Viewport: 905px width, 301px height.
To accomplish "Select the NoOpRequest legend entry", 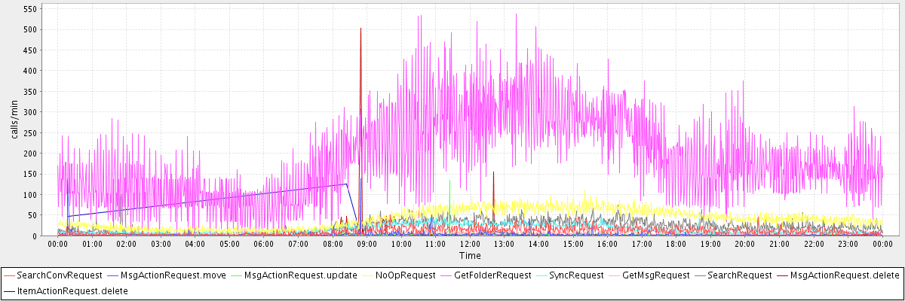I will coord(406,275).
